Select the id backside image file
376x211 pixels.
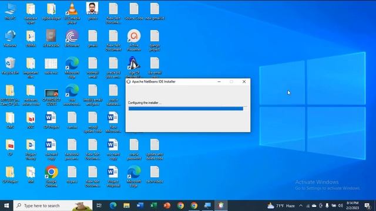51,39
